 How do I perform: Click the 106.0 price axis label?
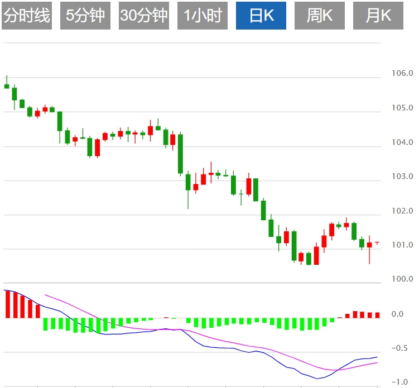[x=403, y=74]
